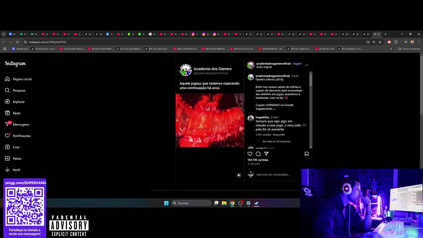Expand Ver todas as 28 respostas

pyautogui.click(x=276, y=141)
